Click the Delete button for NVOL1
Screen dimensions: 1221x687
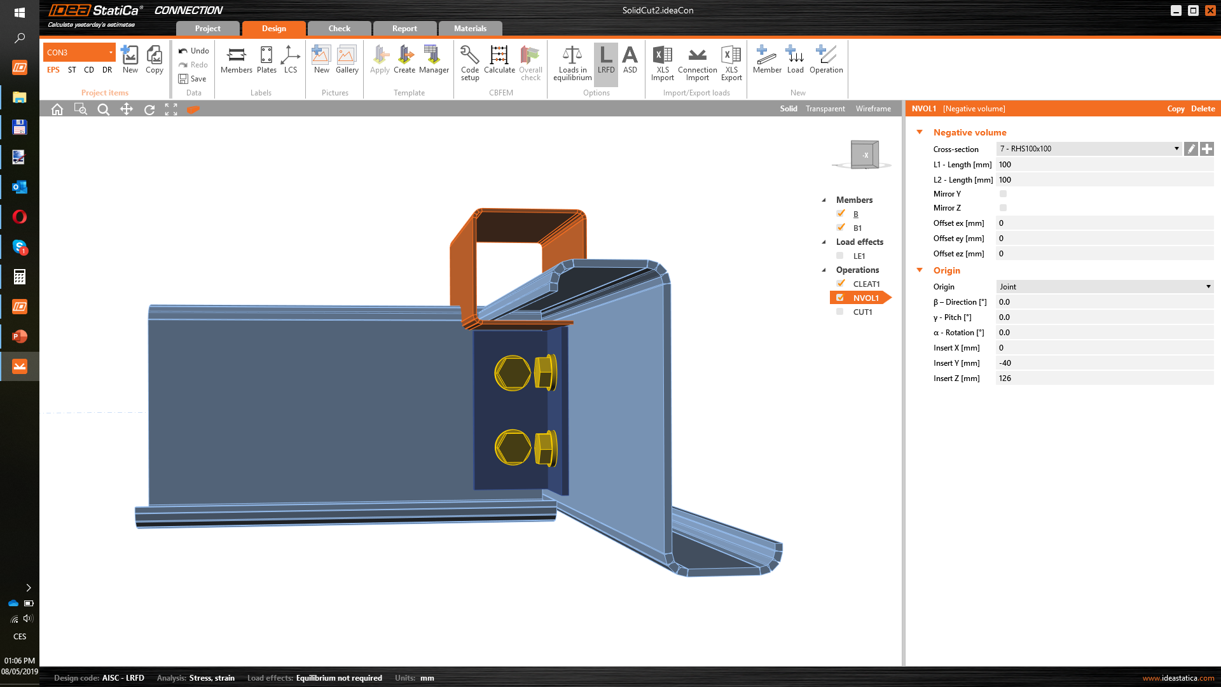pos(1204,108)
